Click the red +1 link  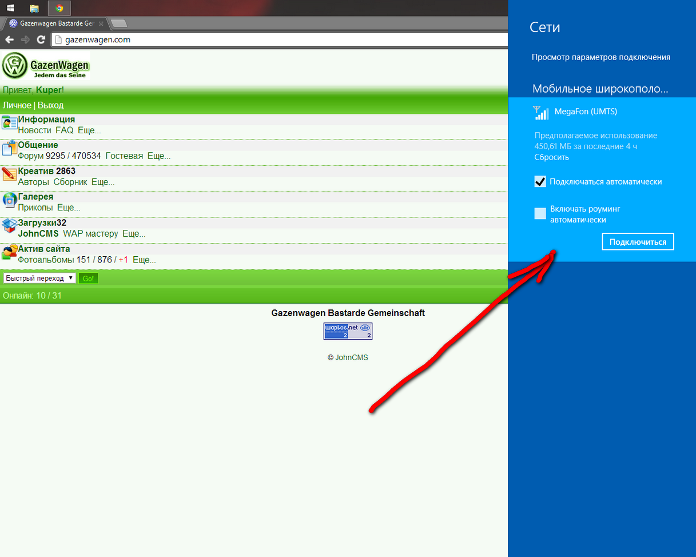click(x=124, y=260)
